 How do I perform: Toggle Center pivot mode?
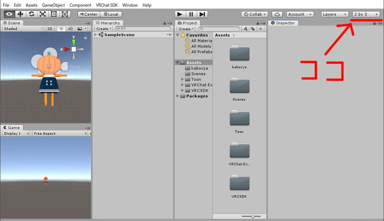[89, 14]
